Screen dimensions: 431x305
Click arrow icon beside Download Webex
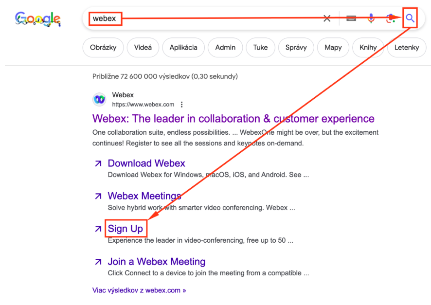tap(98, 163)
